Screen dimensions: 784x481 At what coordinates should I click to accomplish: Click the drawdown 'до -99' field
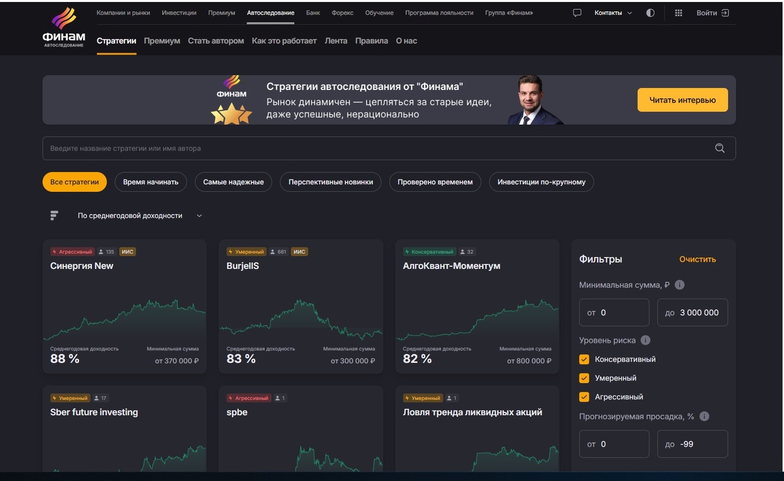pos(693,444)
